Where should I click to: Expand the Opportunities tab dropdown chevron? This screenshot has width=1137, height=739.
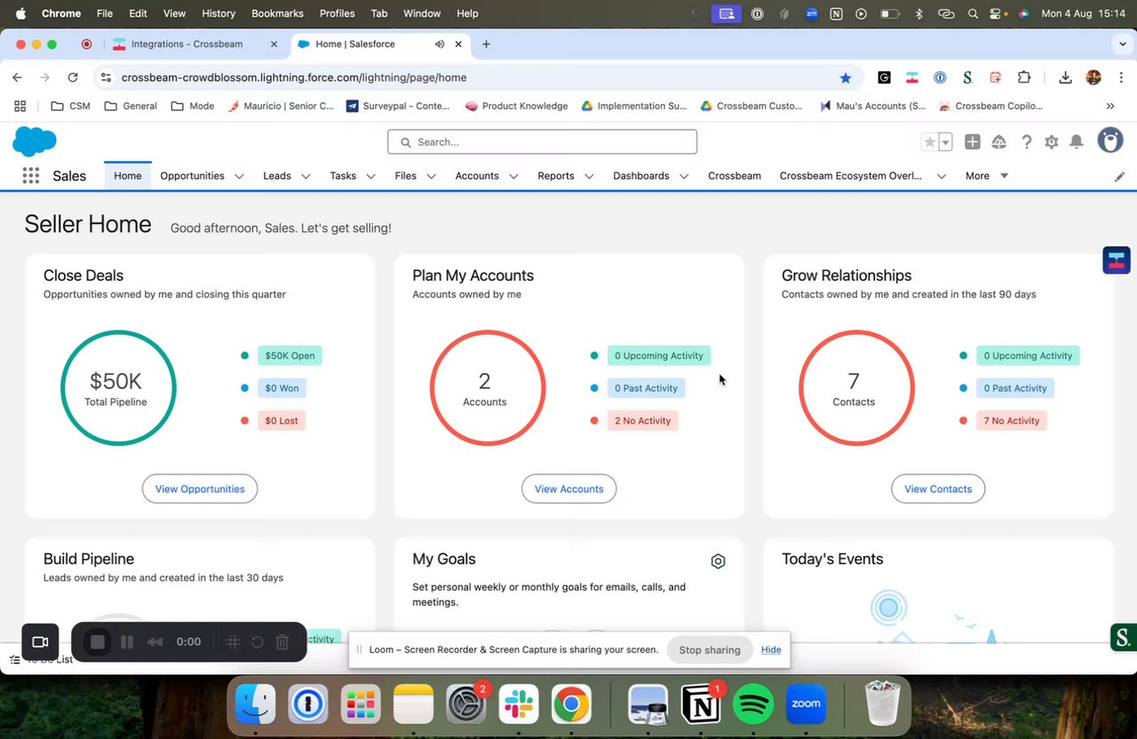239,177
